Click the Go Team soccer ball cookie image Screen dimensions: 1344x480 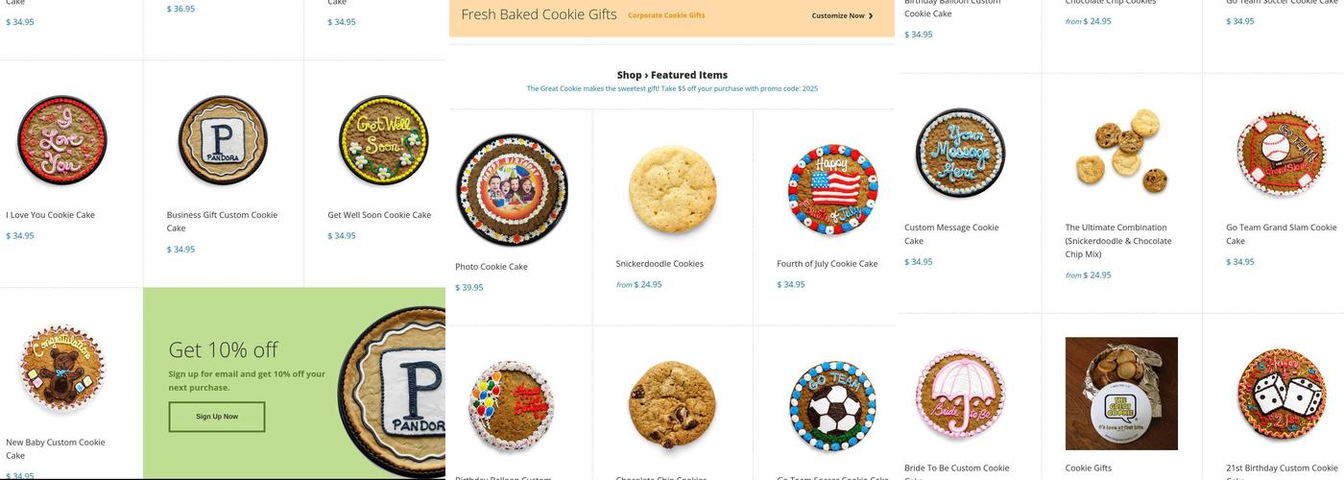pos(833,406)
